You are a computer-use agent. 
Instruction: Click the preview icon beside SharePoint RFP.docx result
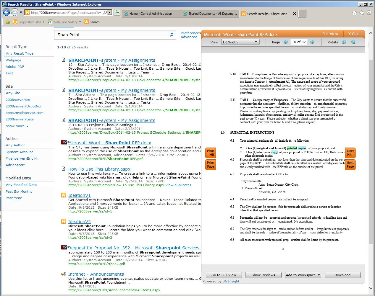point(64,142)
